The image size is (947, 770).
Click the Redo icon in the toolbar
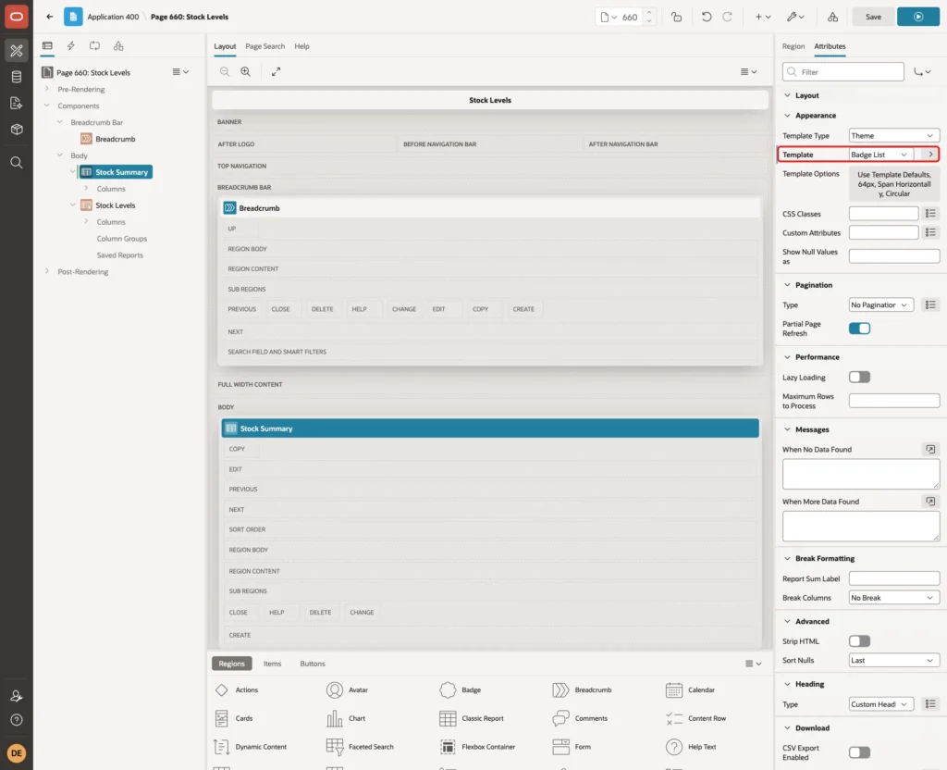pyautogui.click(x=727, y=17)
